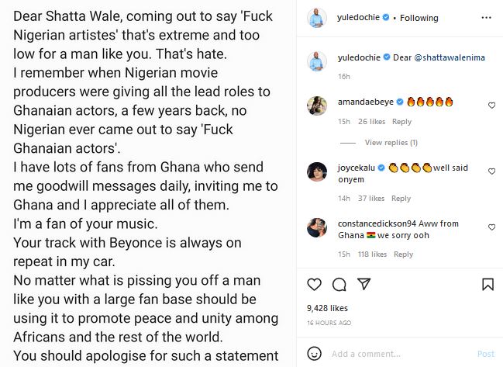Expand View replies under amandaebeye's comment
This screenshot has width=503, height=367.
coord(391,143)
